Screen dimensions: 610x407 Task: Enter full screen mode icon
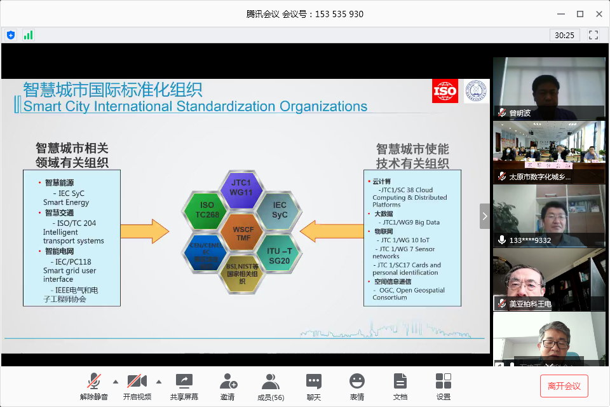pyautogui.click(x=593, y=35)
